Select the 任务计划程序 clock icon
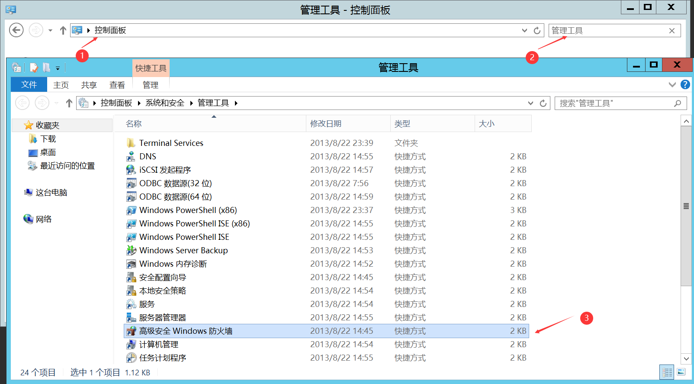Image resolution: width=694 pixels, height=384 pixels. [131, 358]
